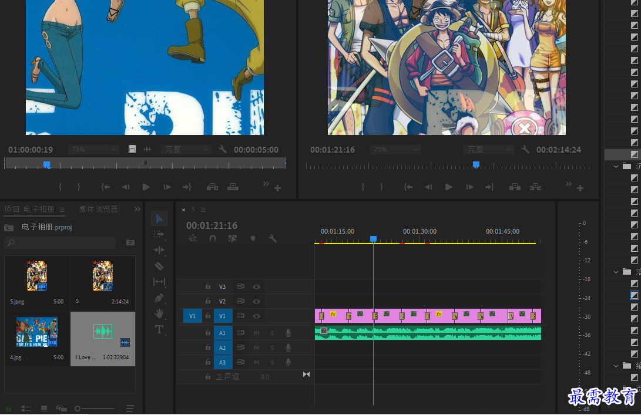Select the Ripple Edit tool
The image size is (641, 415).
[159, 250]
